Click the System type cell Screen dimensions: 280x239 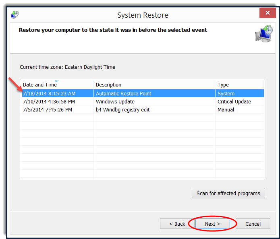coord(240,93)
